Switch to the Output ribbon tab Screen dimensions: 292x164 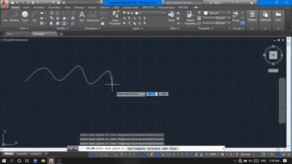pyautogui.click(x=92, y=7)
